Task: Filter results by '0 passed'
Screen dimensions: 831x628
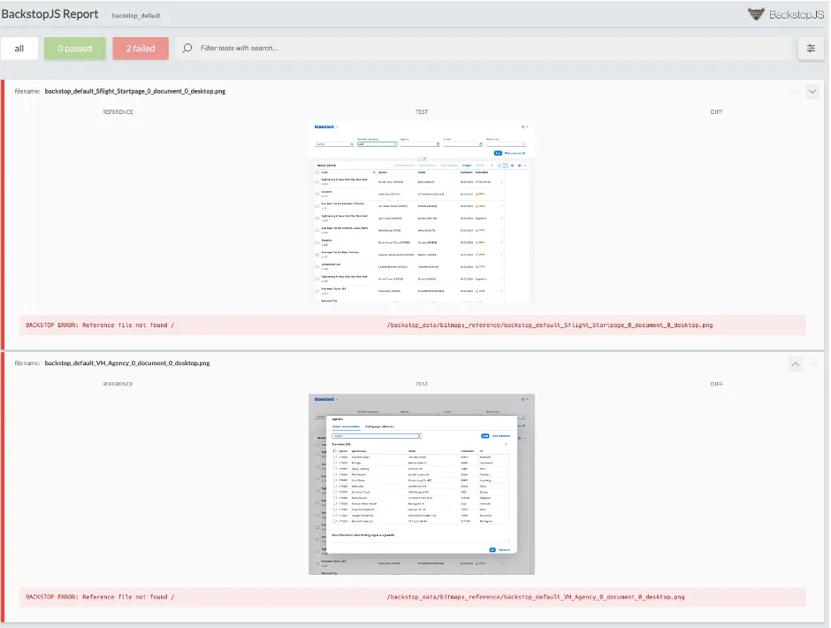Action: coord(75,49)
